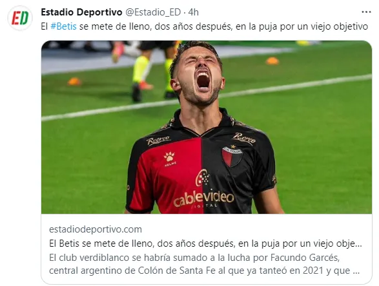Click the blurred yellow socks in the background

142,69
